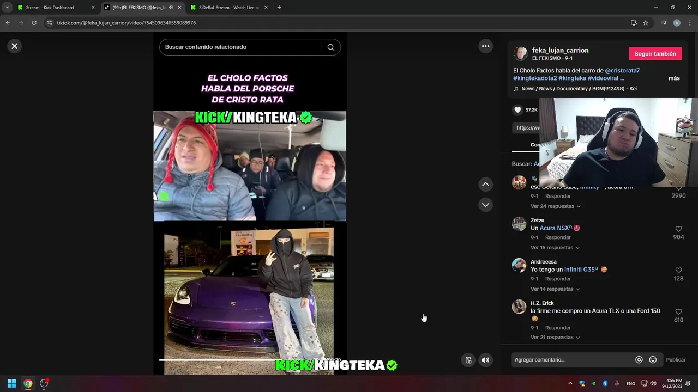Image resolution: width=698 pixels, height=392 pixels.
Task: Go back in browser history
Action: pyautogui.click(x=8, y=23)
